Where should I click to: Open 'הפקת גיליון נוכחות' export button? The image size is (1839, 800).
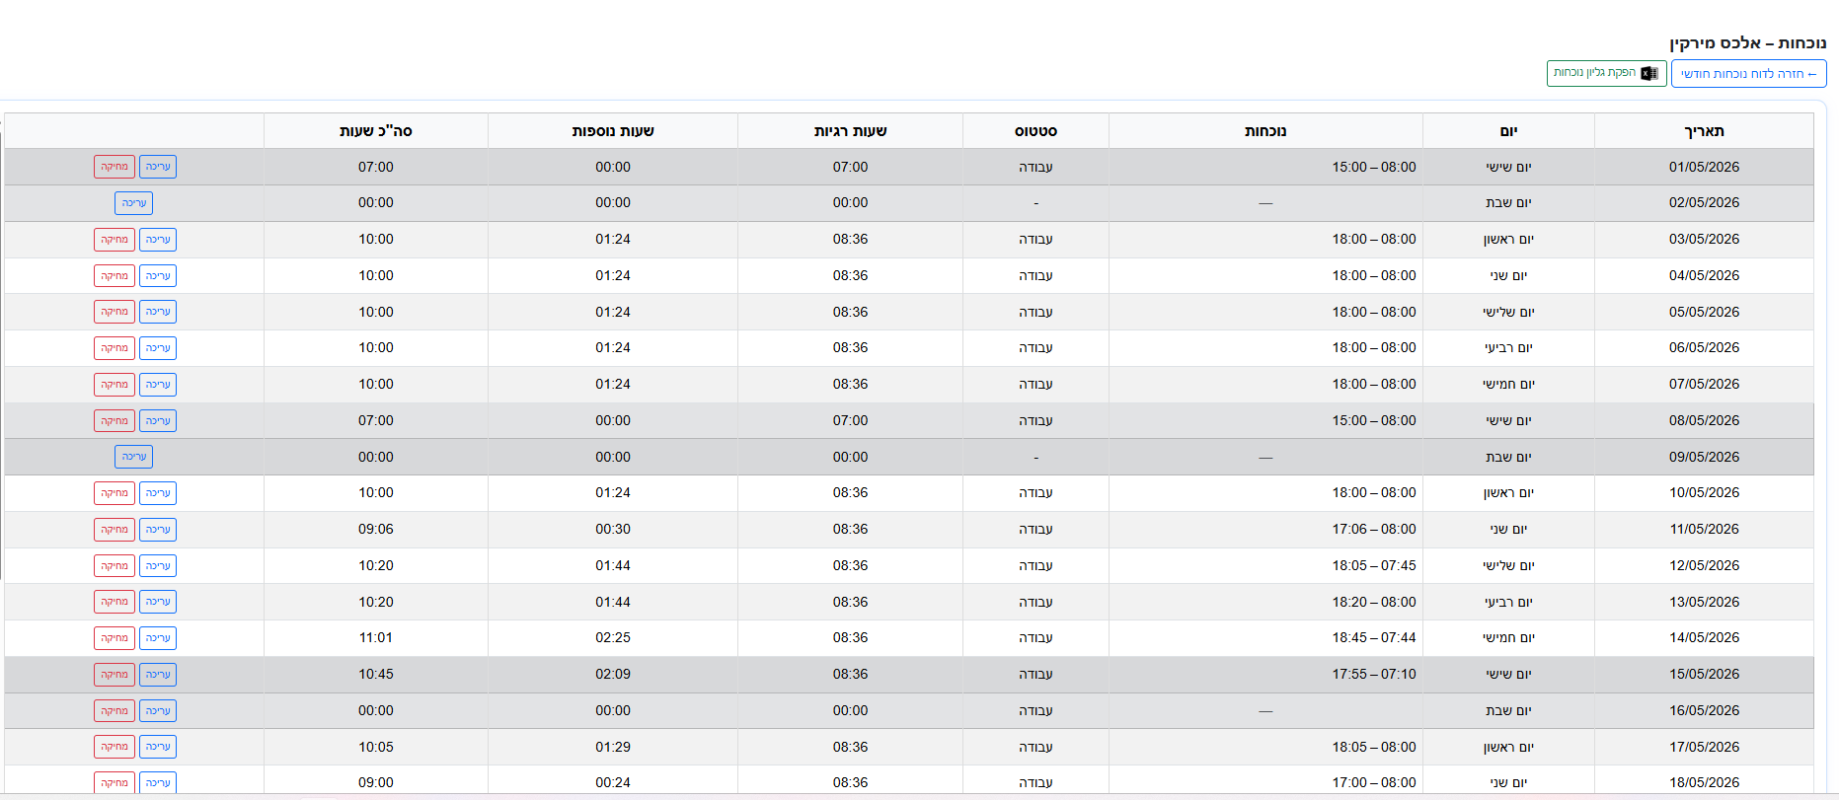tap(1606, 73)
